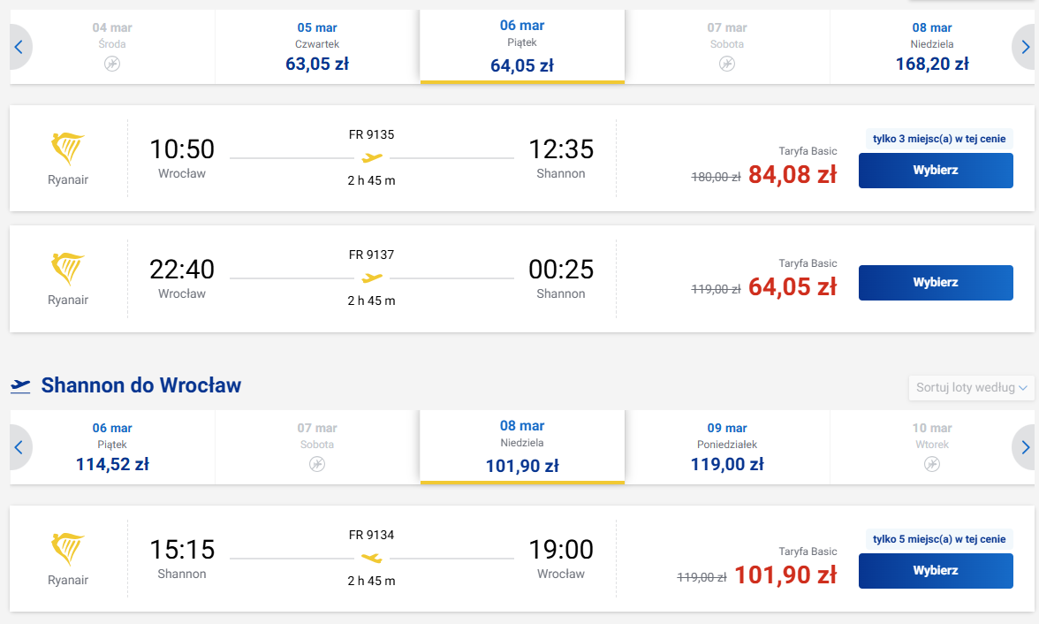
Task: Select 05 mar Czwartek 63,05 zł date tab
Action: pos(317,47)
